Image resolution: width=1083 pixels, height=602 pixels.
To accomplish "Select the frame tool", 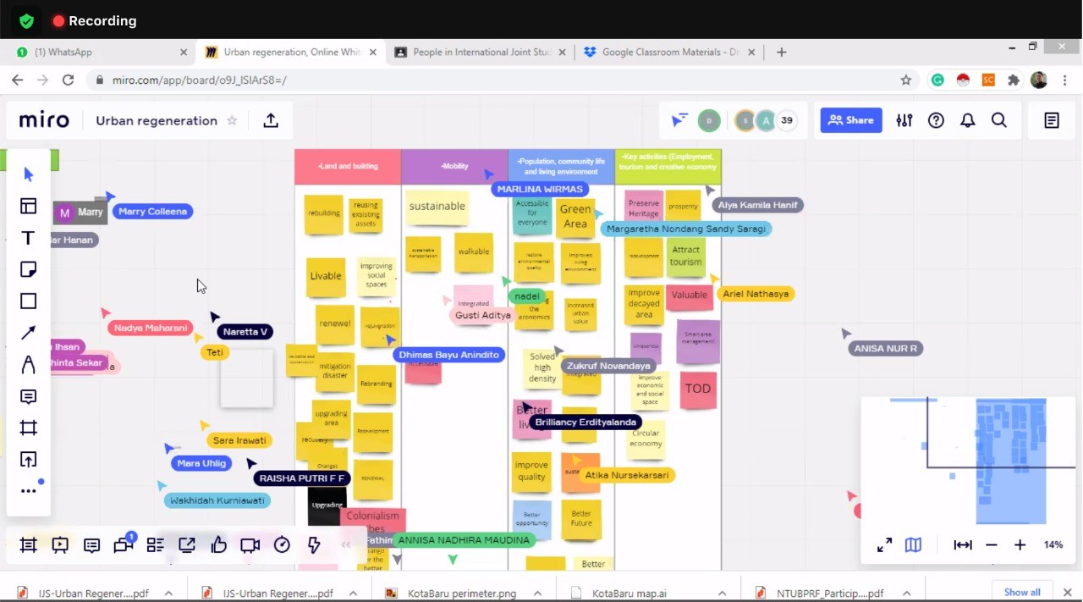I will click(29, 428).
